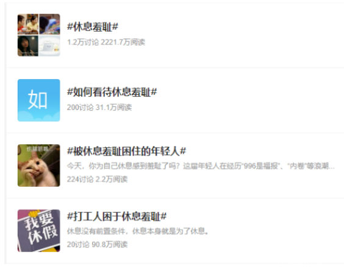Select the 20讨论 90.8万阅读 stats line
Screen dimensions: 344x267
97,244
